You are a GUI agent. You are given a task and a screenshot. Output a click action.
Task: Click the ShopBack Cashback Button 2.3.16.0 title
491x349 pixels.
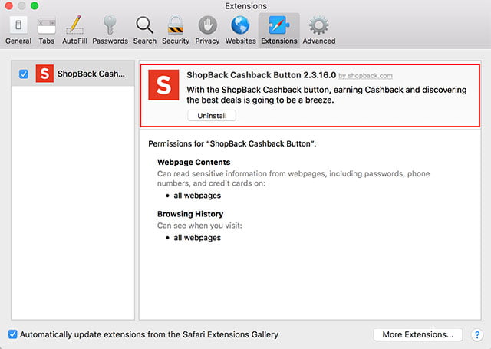point(261,75)
